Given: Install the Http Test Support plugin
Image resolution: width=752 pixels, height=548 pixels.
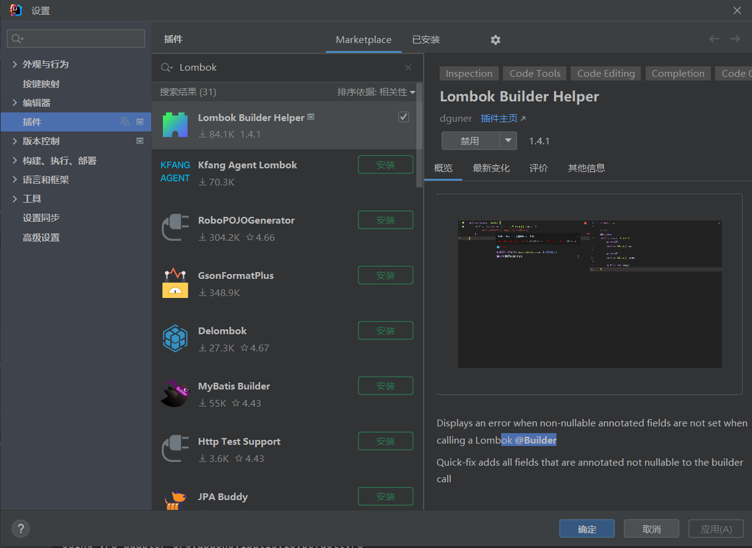Looking at the screenshot, I should click(386, 441).
